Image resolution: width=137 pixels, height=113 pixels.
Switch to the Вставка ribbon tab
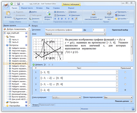click(39, 8)
